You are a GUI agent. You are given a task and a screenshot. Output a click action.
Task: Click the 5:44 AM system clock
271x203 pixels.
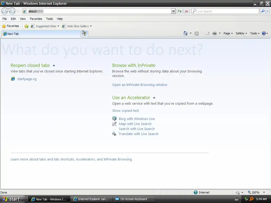coord(261,199)
